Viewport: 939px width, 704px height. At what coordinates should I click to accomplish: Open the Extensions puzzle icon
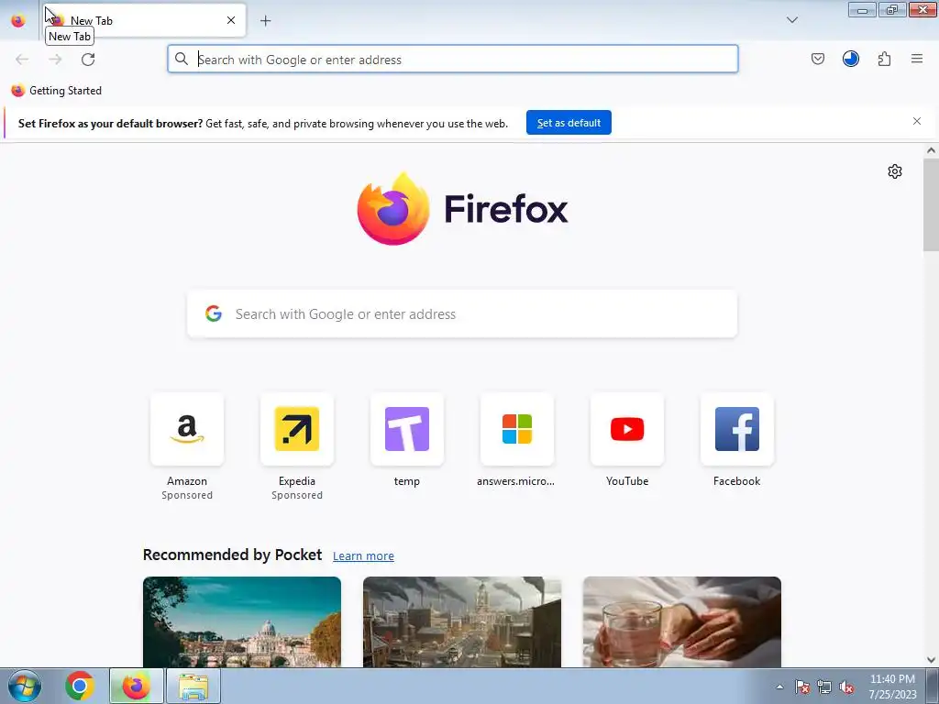pos(884,59)
